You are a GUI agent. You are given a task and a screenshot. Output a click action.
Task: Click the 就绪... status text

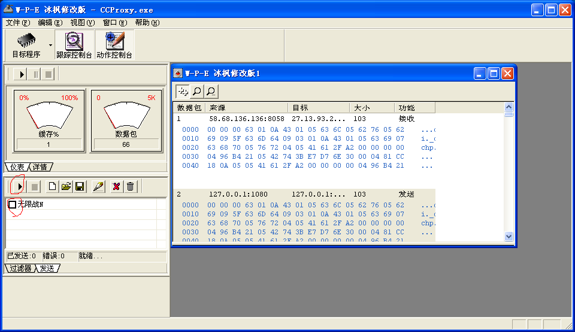pyautogui.click(x=90, y=256)
